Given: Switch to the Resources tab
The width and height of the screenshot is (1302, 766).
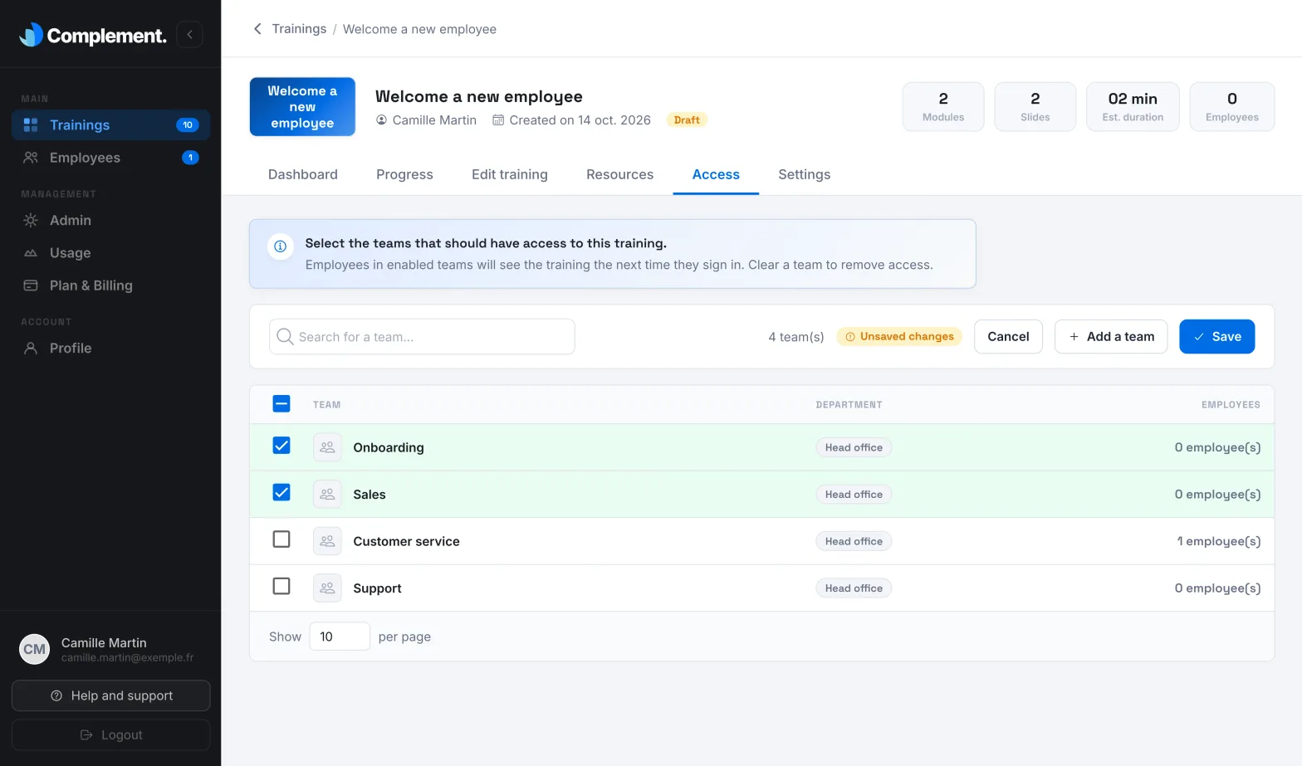Looking at the screenshot, I should point(619,174).
